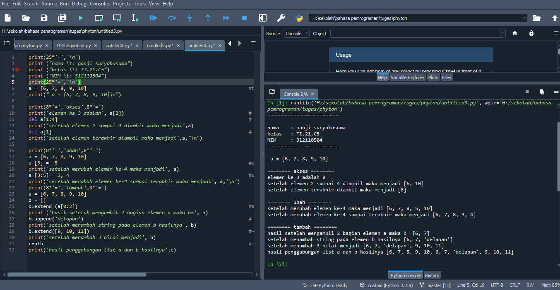Image resolution: width=560 pixels, height=290 pixels.
Task: Click the Object input field
Action: [415, 34]
